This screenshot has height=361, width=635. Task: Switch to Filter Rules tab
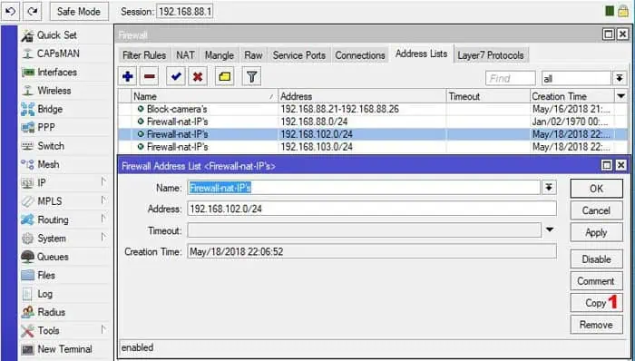[x=144, y=55]
